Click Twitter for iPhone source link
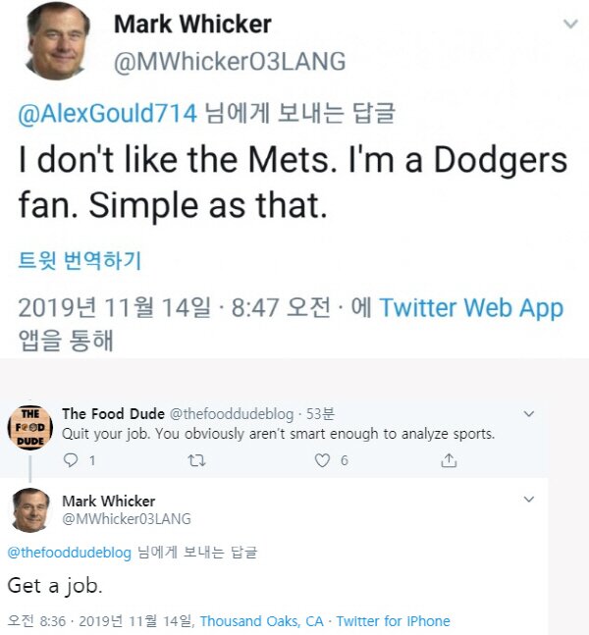 pyautogui.click(x=393, y=621)
